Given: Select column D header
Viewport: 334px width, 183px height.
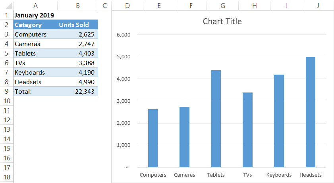Looking at the screenshot, I should click(x=127, y=5).
